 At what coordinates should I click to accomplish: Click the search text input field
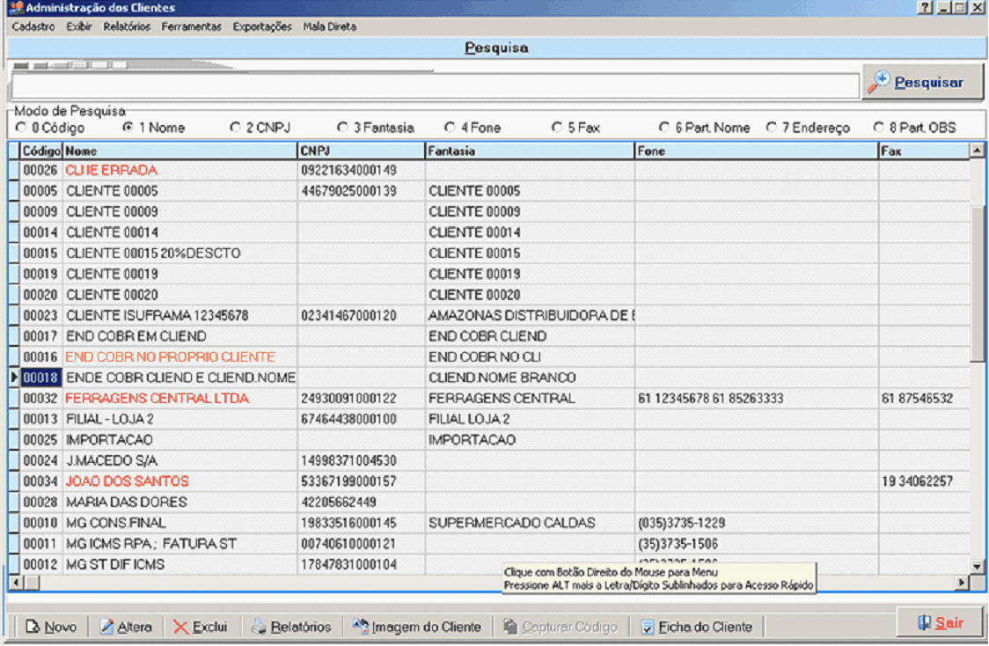[435, 85]
